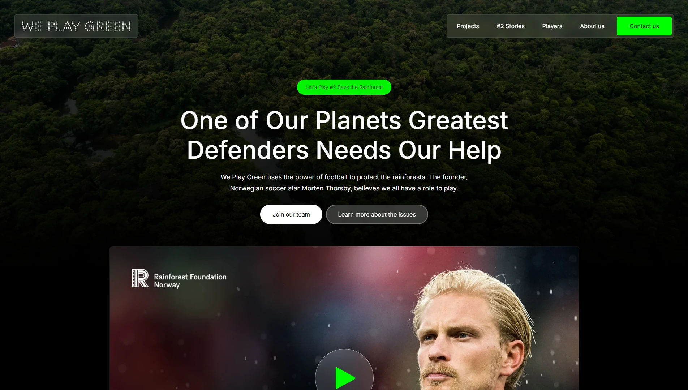
Task: Select the 'Let's Play #2 Save the Rainforest' pill
Action: tap(344, 87)
